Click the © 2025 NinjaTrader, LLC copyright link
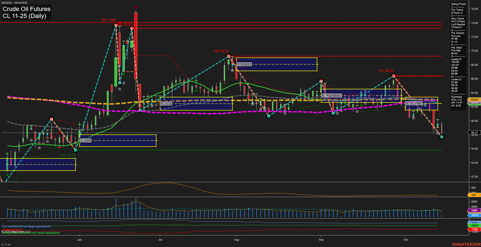Screen dimensions: 481x247 pyautogui.click(x=16, y=231)
